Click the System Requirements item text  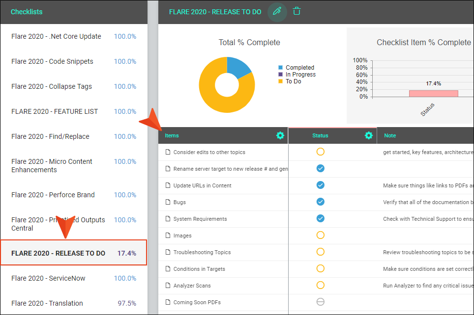200,219
